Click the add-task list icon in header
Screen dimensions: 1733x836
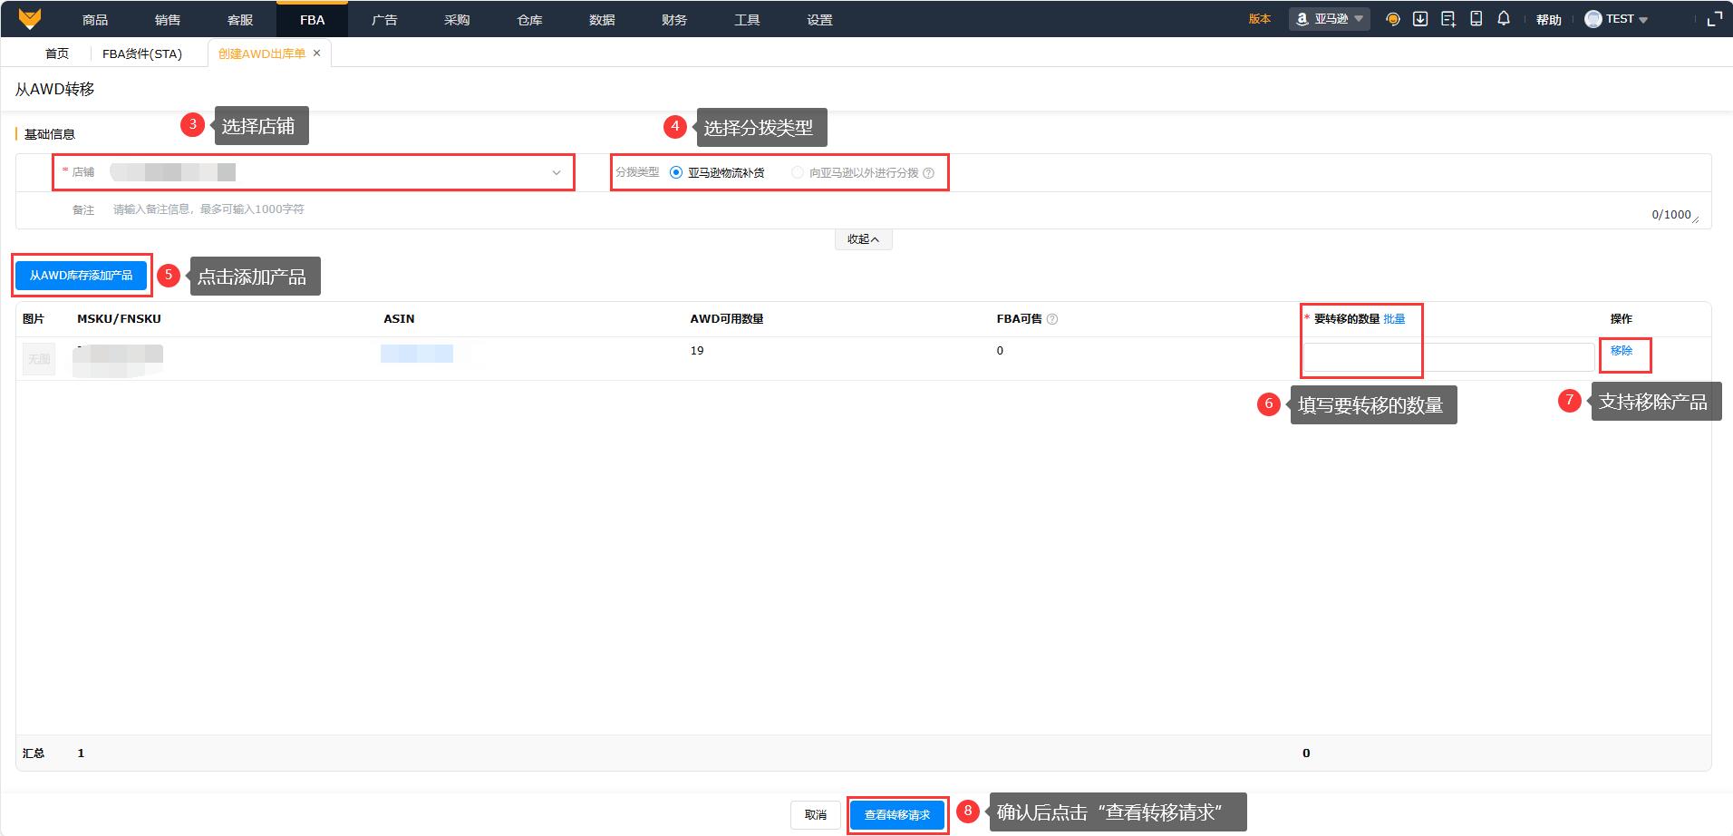tap(1448, 19)
